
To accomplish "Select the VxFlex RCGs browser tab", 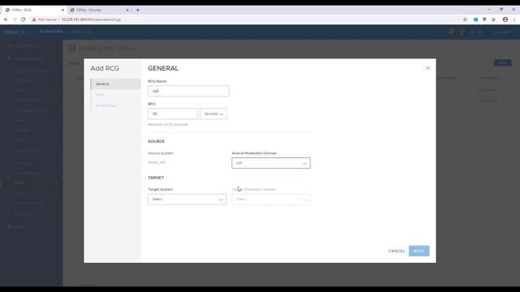I will (33, 10).
